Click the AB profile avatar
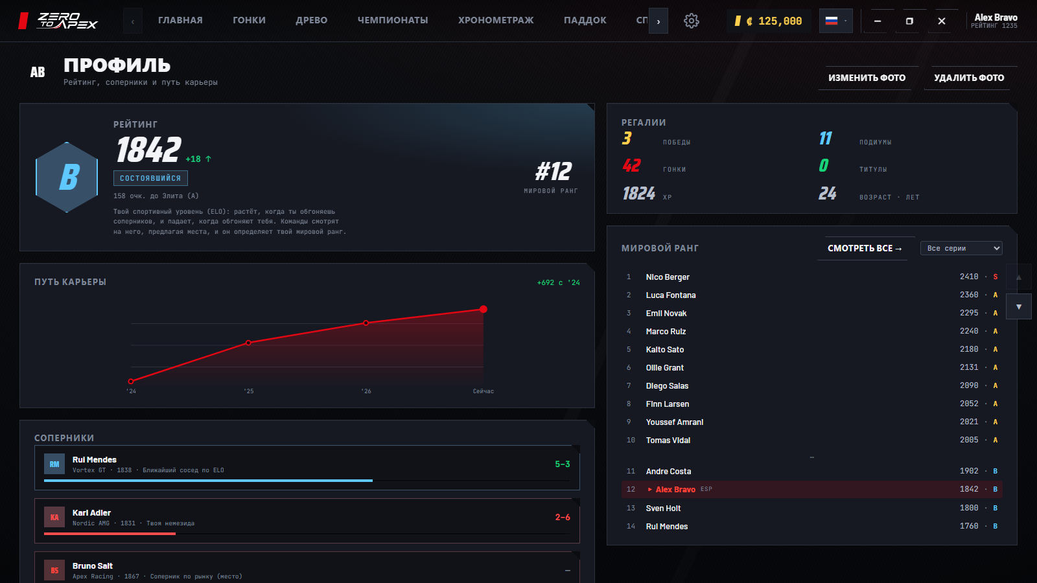Screen dimensions: 1037x583 coord(38,73)
